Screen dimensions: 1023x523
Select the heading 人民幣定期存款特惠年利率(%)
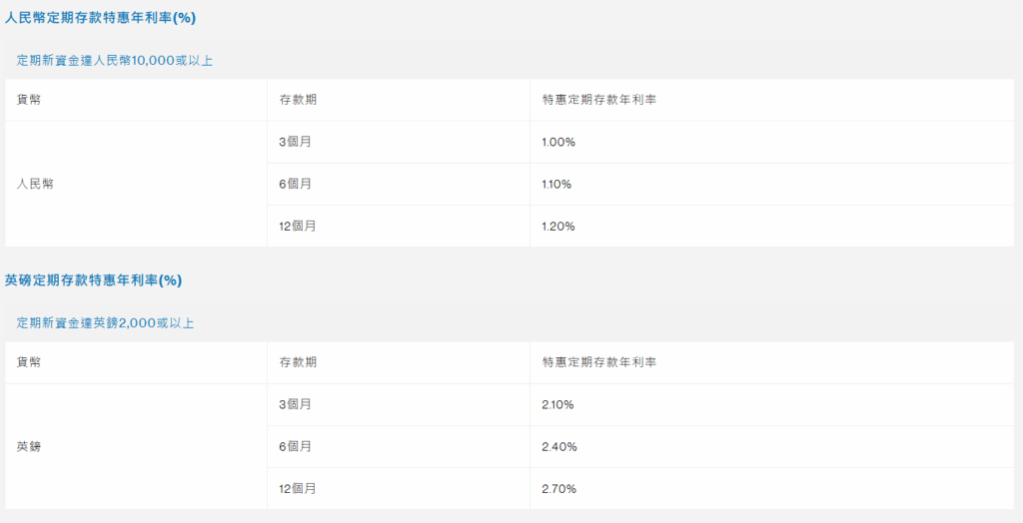pos(100,18)
